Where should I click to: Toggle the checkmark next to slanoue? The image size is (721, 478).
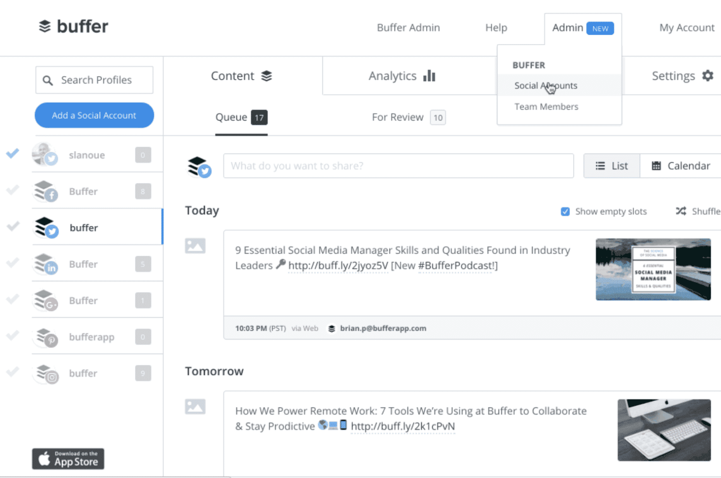coord(13,154)
